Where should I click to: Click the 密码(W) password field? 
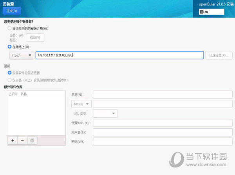click(163, 142)
